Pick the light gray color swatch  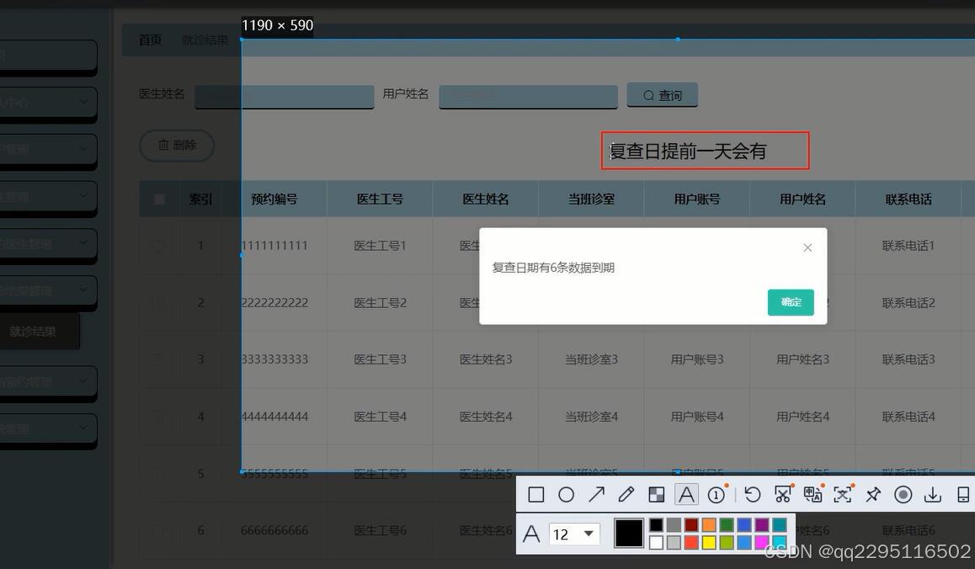coord(674,542)
